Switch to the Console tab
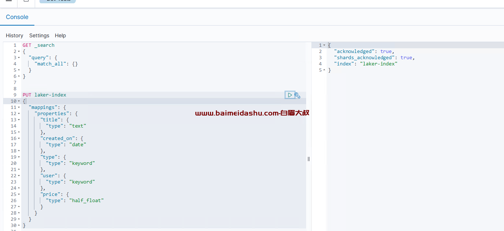 (17, 17)
